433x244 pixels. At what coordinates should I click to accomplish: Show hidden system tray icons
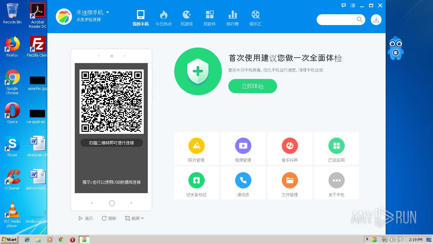[367, 240]
